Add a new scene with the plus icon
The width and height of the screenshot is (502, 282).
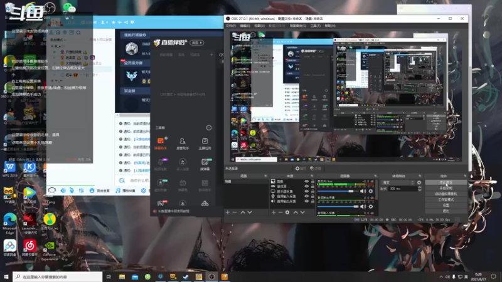pos(228,212)
